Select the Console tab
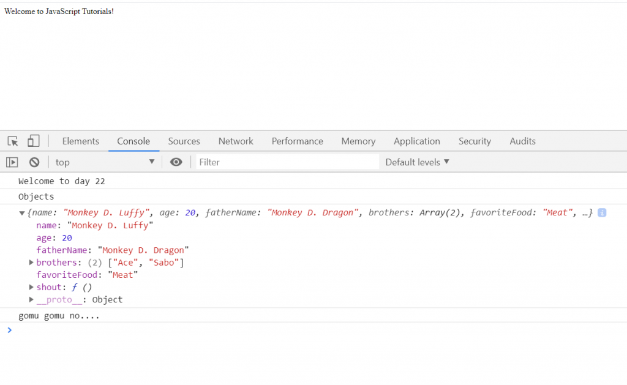This screenshot has width=627, height=385. pos(133,141)
